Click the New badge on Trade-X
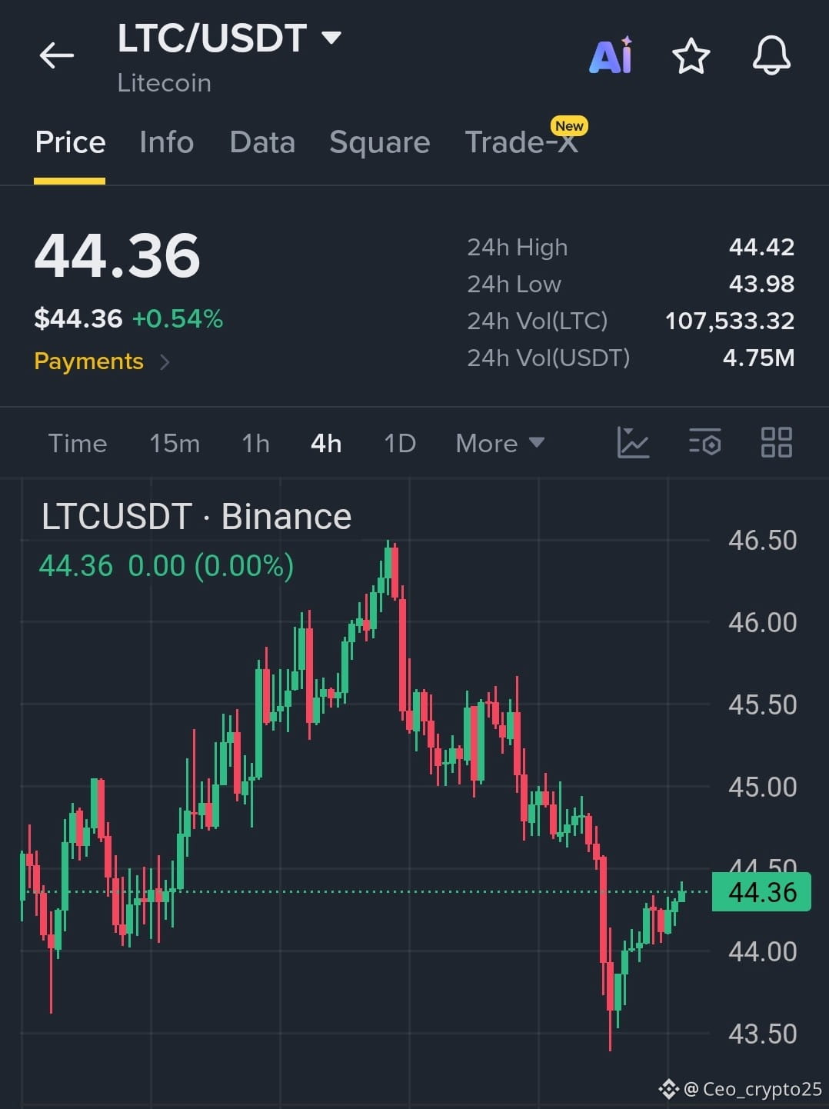Image resolution: width=829 pixels, height=1109 pixels. tap(569, 125)
